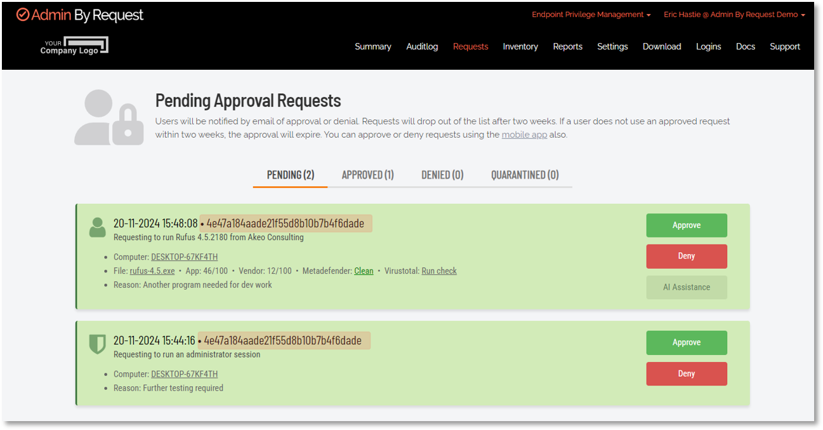Approve the administrator session request
The width and height of the screenshot is (823, 430).
click(687, 342)
